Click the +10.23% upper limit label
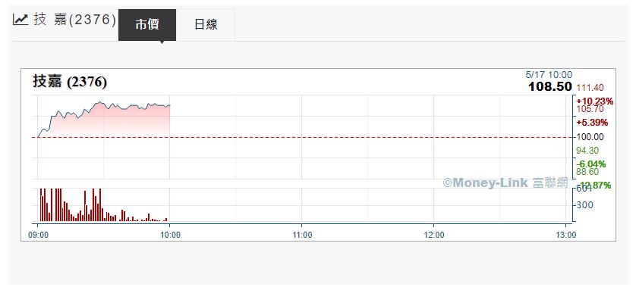Viewport: 636px width, 290px height. coord(594,101)
